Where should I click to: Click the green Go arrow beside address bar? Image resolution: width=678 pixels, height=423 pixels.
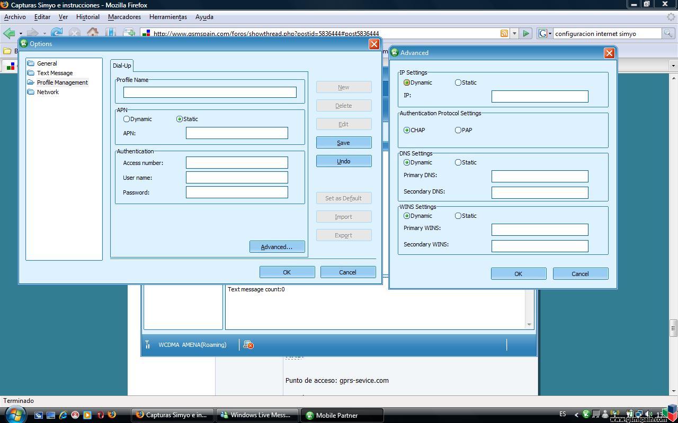pyautogui.click(x=525, y=33)
